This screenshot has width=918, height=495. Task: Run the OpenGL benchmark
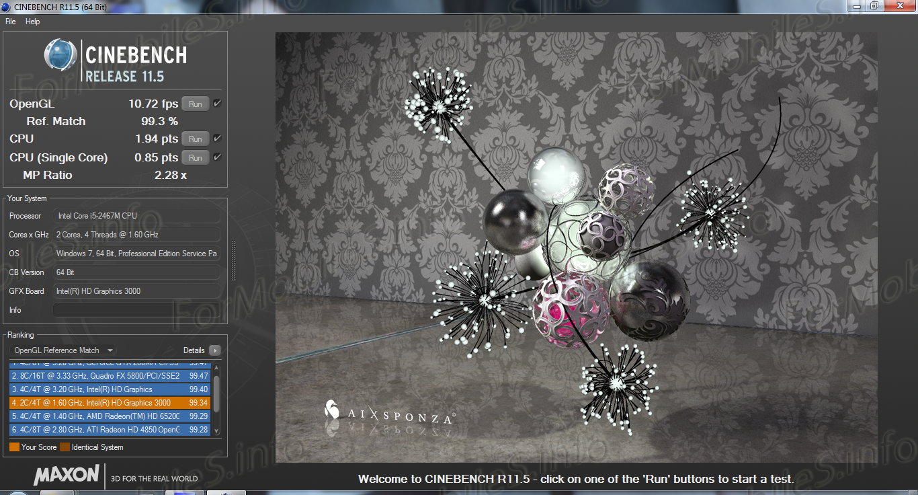click(x=195, y=104)
